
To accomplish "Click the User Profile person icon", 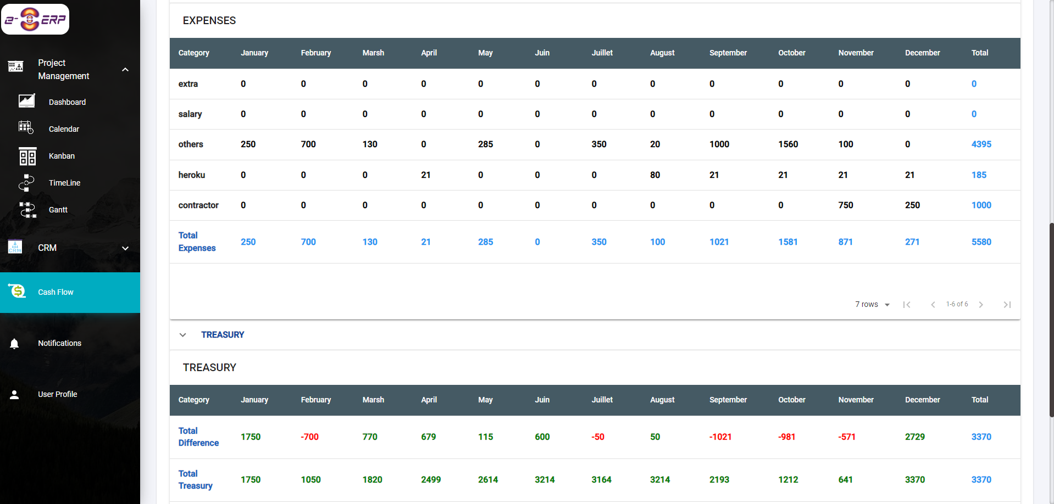I will (14, 394).
